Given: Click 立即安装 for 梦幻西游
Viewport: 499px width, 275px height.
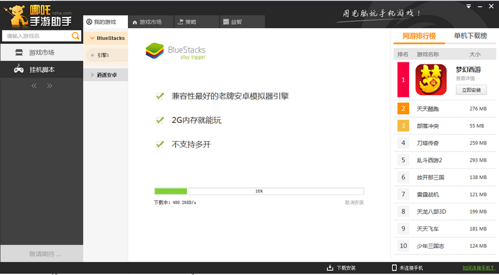Looking at the screenshot, I should pyautogui.click(x=471, y=90).
